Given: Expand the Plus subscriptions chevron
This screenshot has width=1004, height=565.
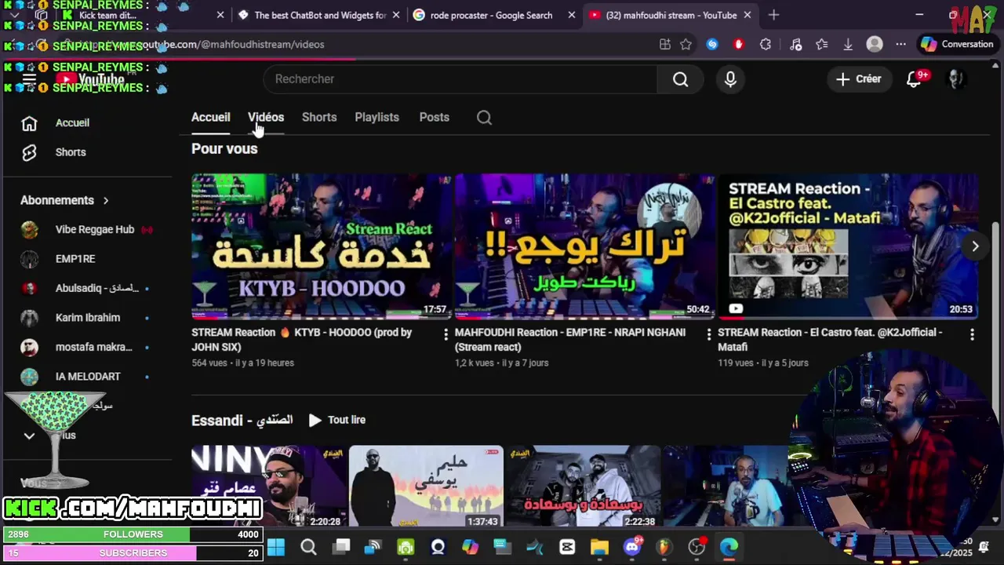Looking at the screenshot, I should pos(29,436).
